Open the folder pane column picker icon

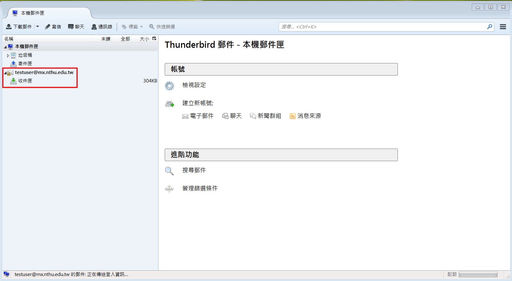tap(154, 39)
